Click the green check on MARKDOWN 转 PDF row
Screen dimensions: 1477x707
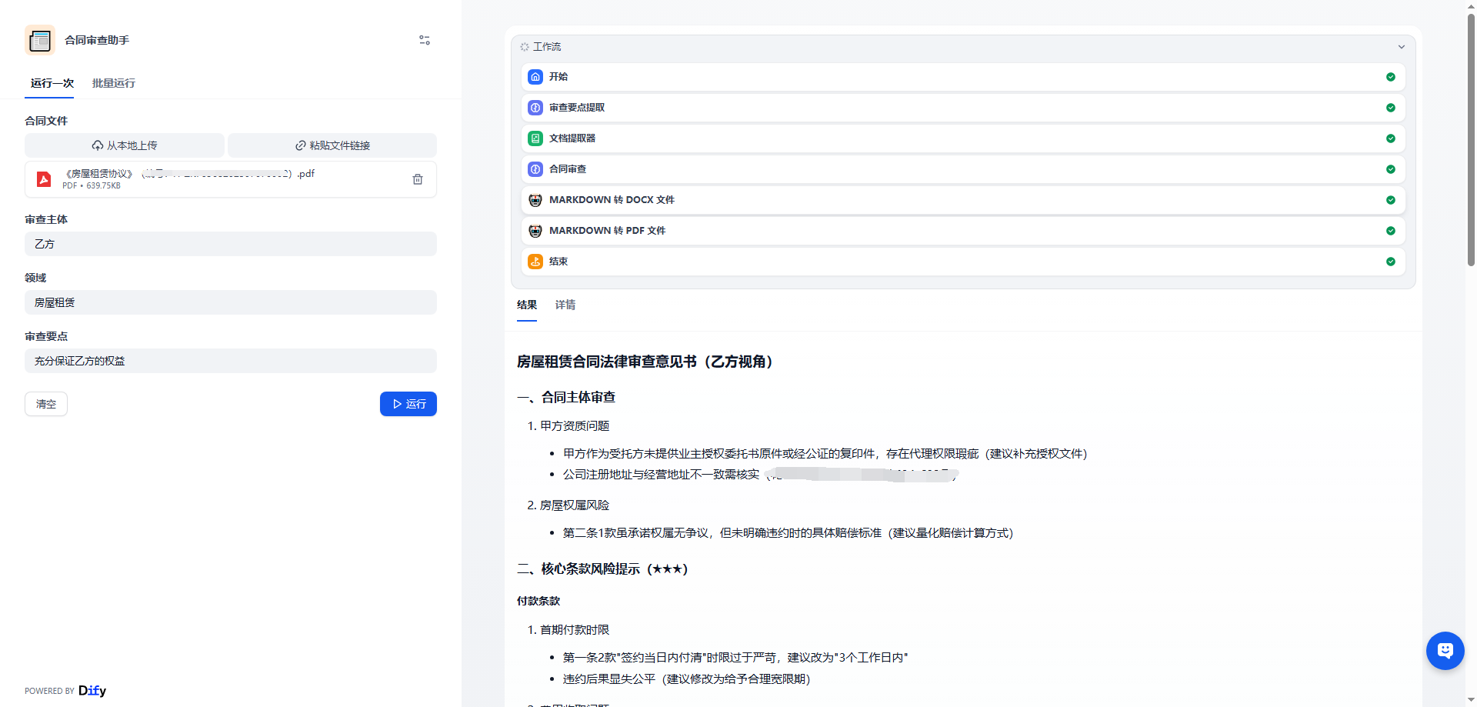tap(1391, 231)
